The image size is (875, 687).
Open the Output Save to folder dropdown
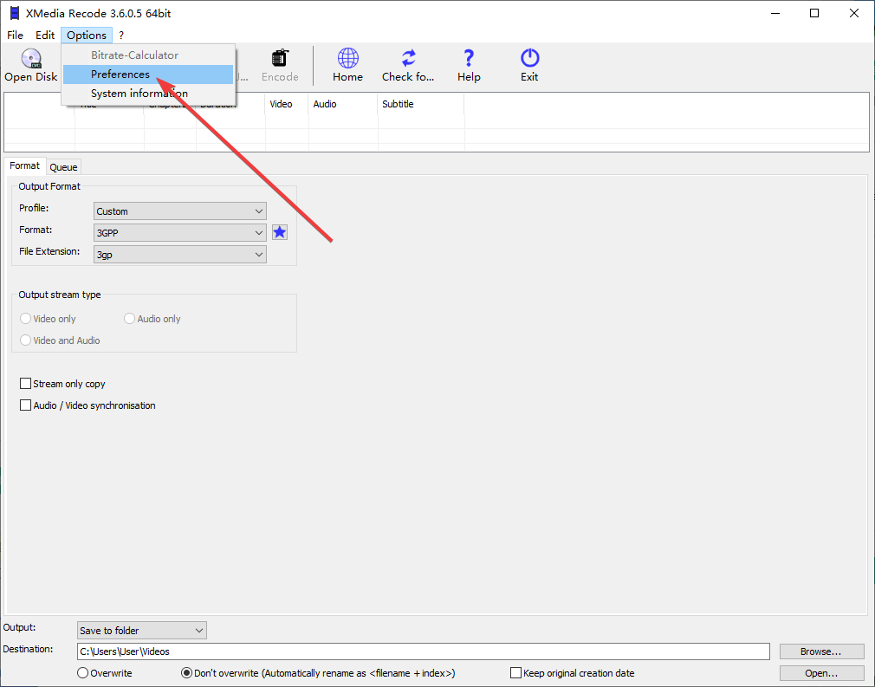coord(142,630)
